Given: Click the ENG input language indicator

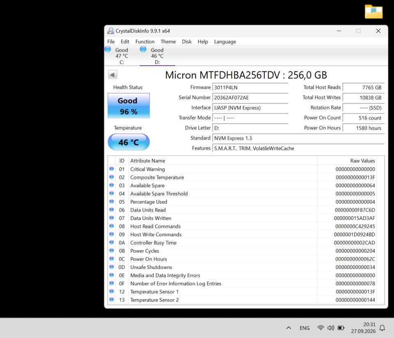Looking at the screenshot, I should (305, 328).
